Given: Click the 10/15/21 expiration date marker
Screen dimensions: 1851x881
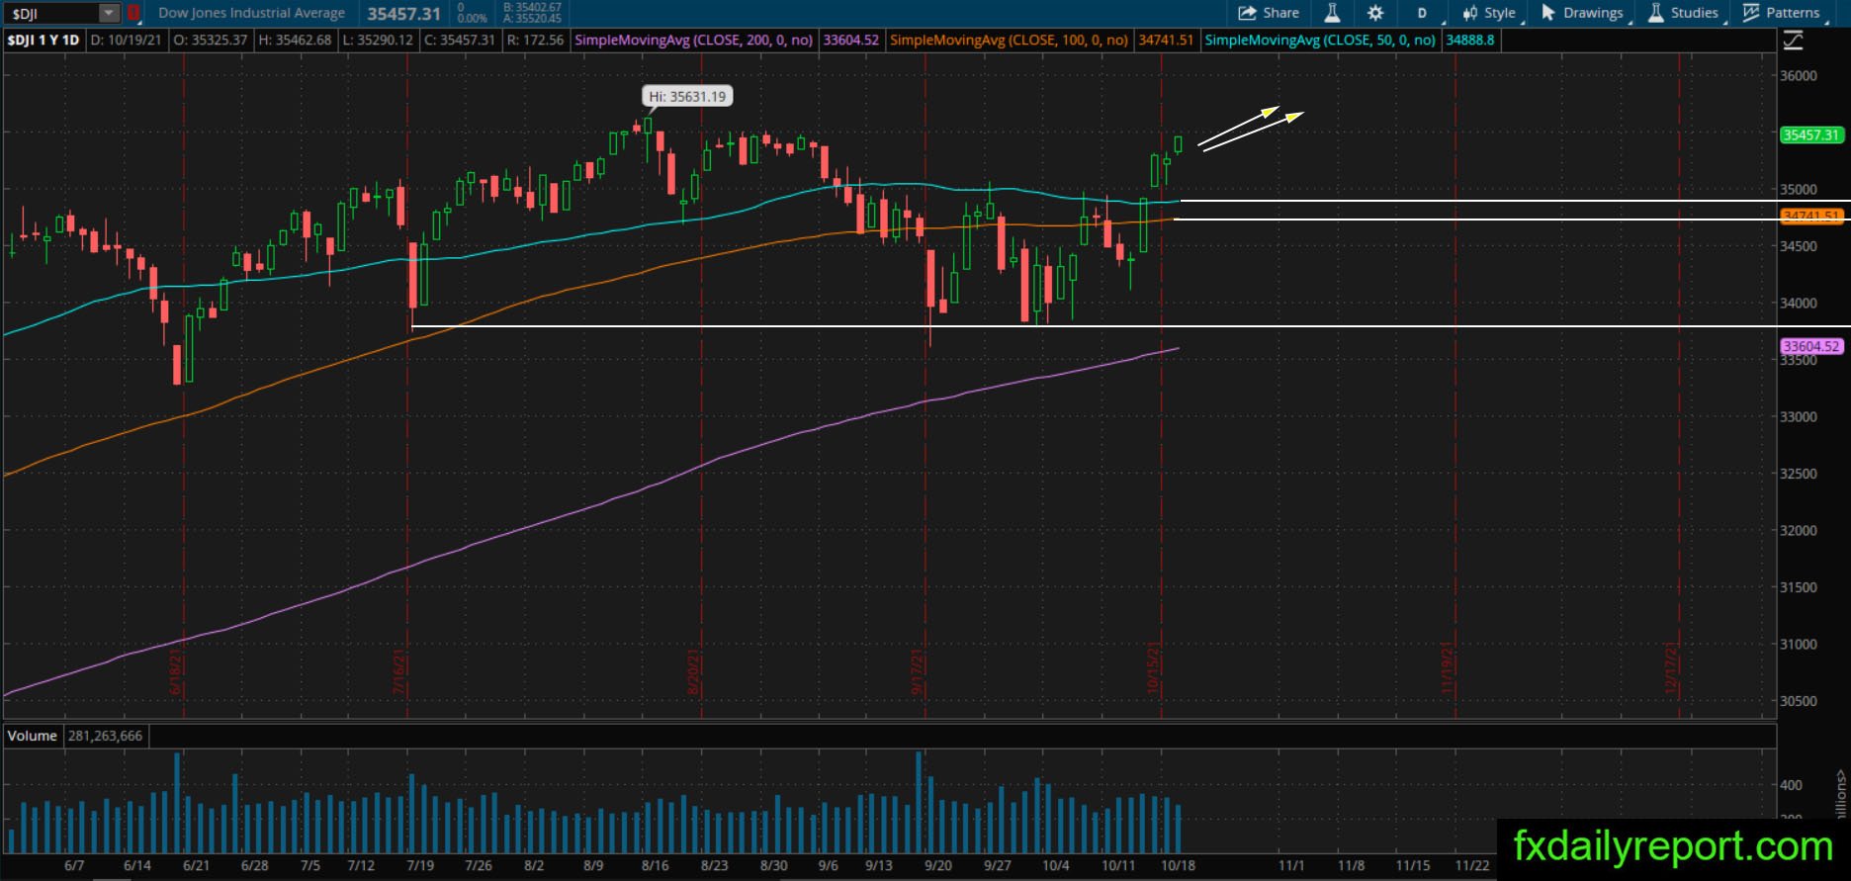Looking at the screenshot, I should [1154, 667].
